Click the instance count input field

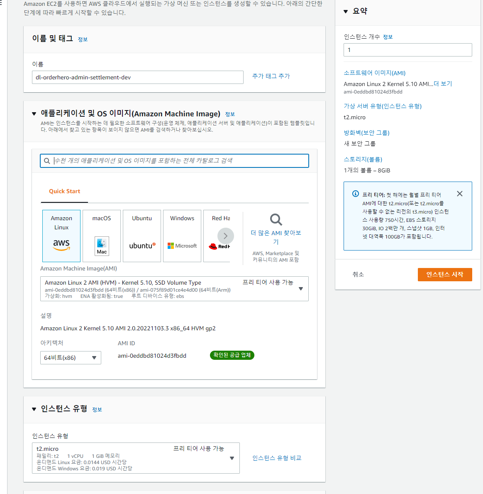tap(408, 50)
